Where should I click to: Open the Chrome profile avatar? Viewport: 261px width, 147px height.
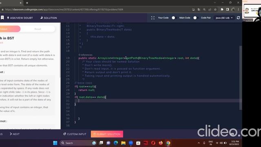233,9
